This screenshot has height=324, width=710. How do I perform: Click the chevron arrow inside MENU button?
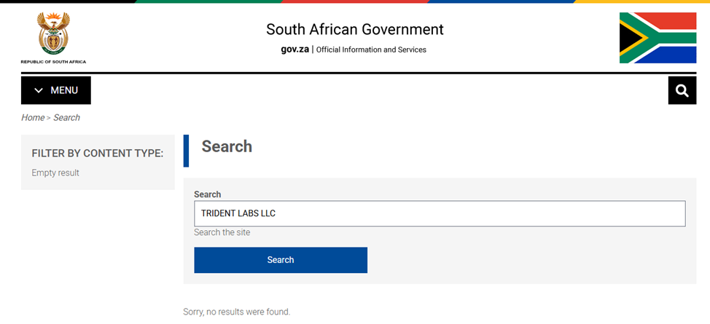[x=39, y=90]
